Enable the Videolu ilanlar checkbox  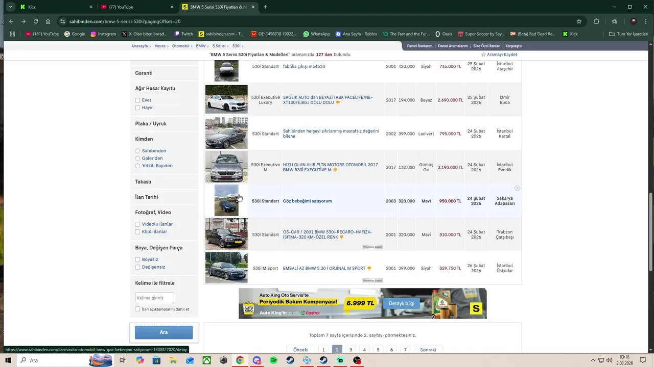click(137, 224)
